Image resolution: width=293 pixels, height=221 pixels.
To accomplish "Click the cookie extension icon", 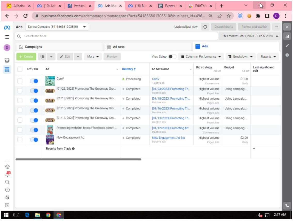I will tap(249, 16).
